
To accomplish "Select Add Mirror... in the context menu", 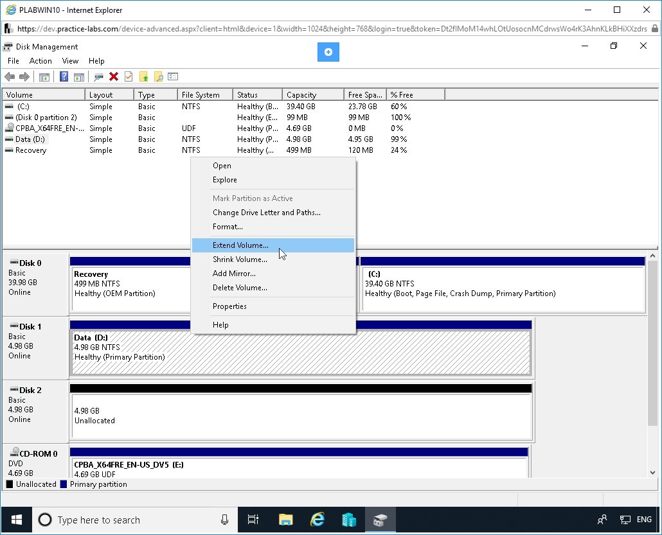I will pyautogui.click(x=273, y=274).
